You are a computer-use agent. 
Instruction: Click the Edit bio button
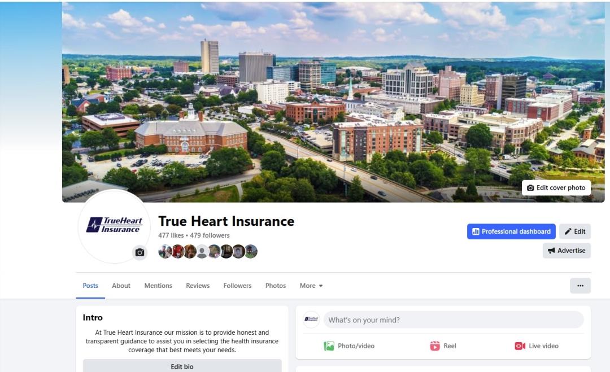coord(182,366)
